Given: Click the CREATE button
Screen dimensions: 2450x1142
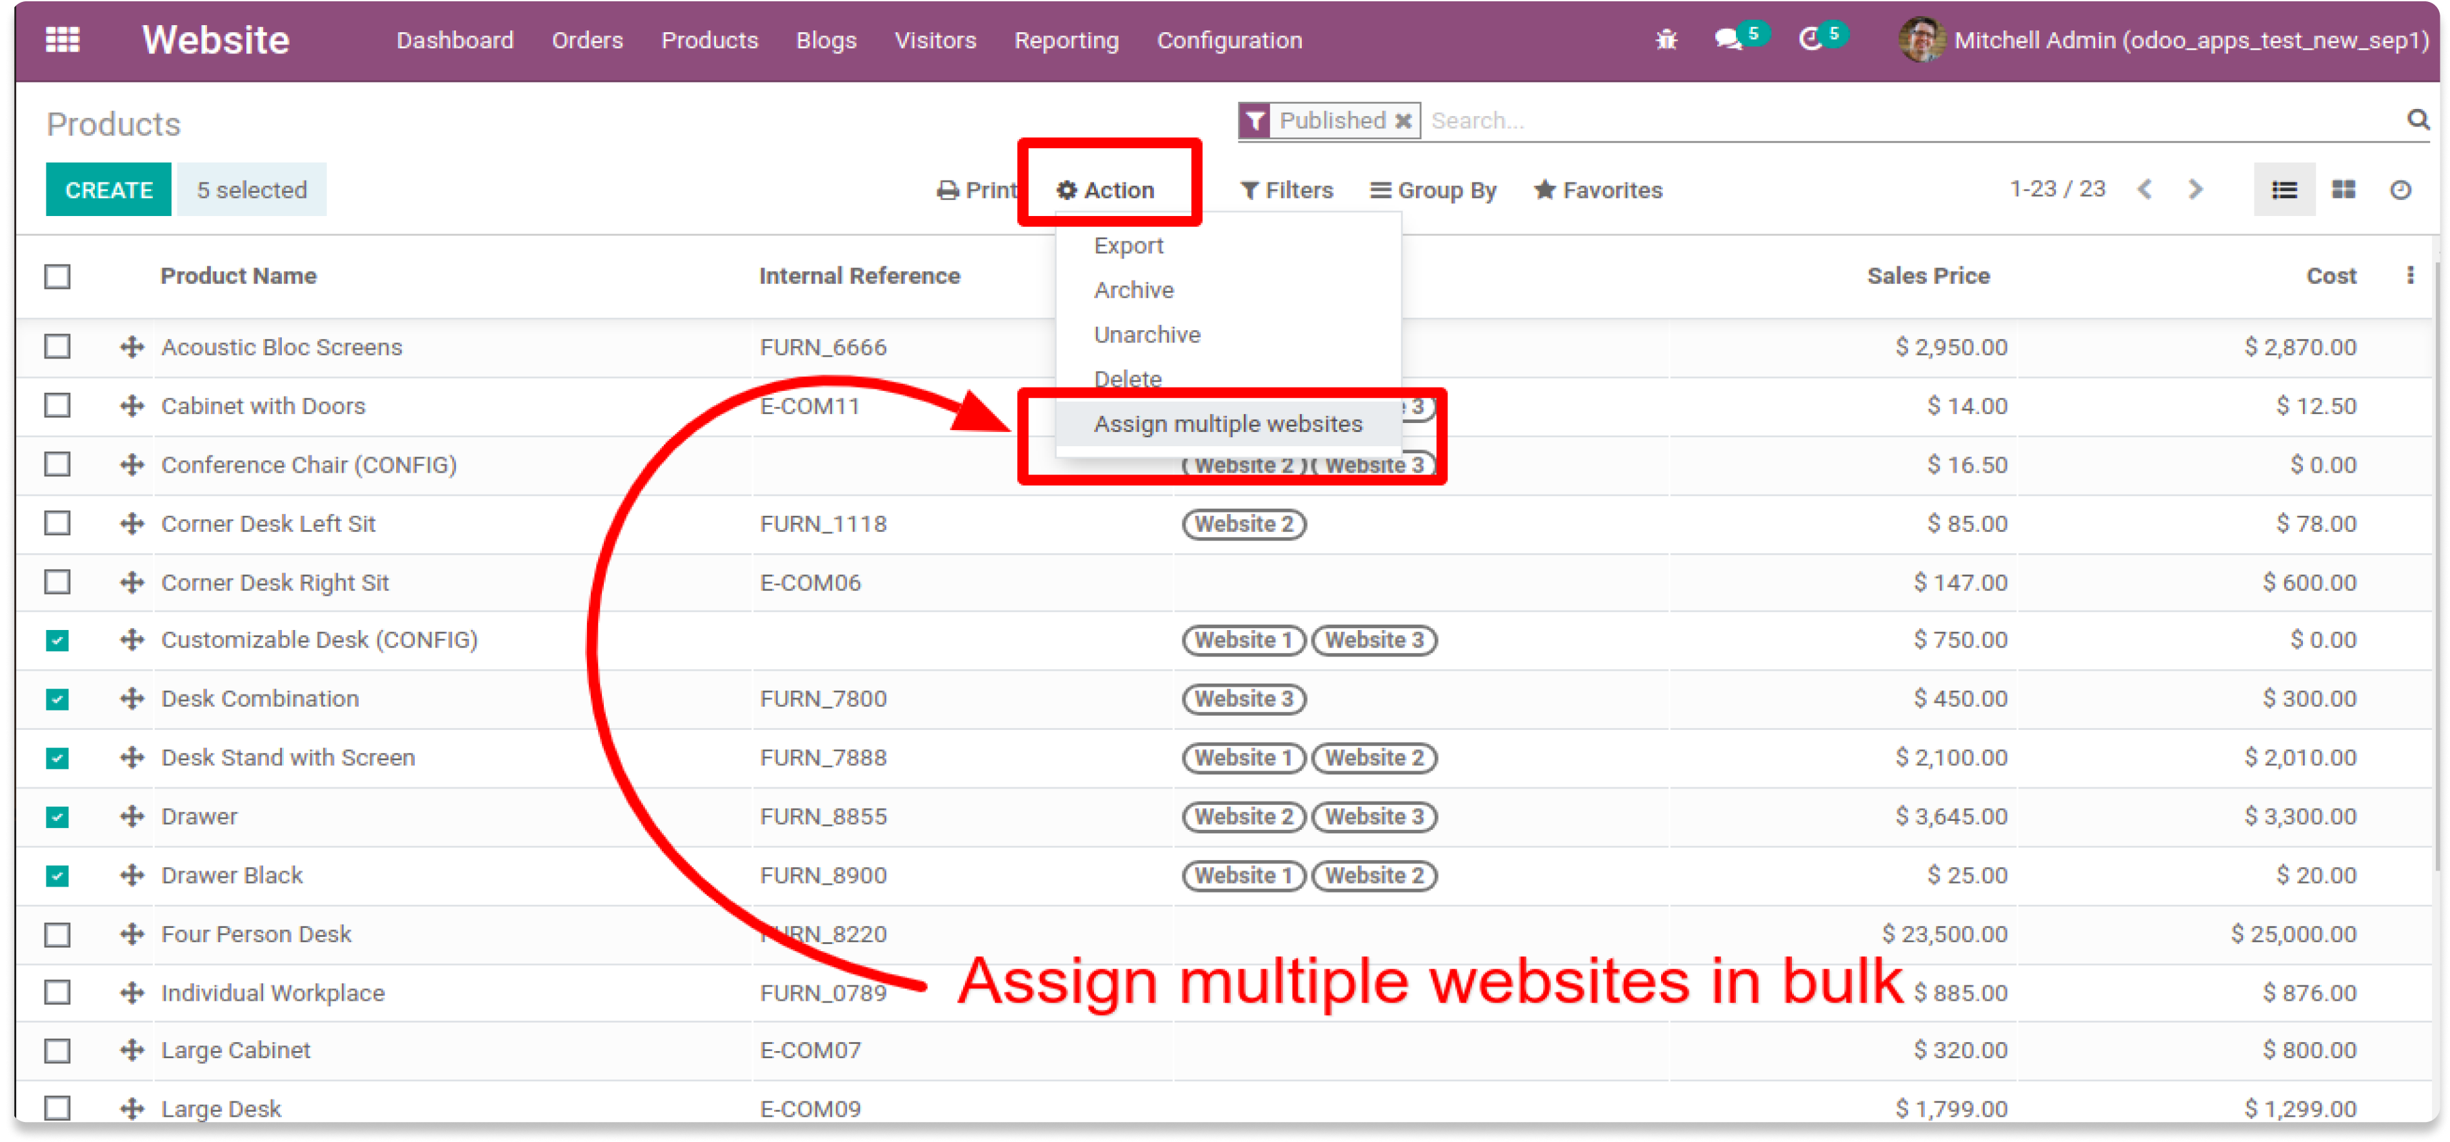Looking at the screenshot, I should coord(108,190).
